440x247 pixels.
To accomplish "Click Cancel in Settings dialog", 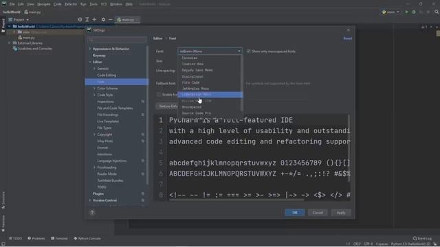I will [318, 213].
